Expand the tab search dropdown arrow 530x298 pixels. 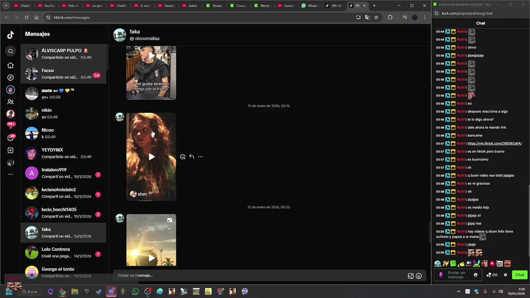pos(6,6)
